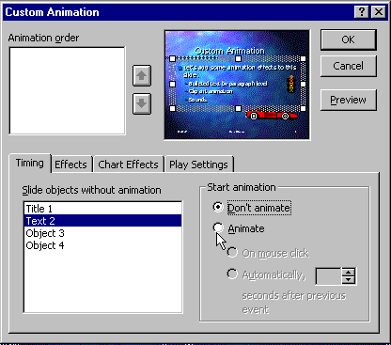Image resolution: width=391 pixels, height=345 pixels.
Task: Select the red race car in preview
Action: coord(272,115)
